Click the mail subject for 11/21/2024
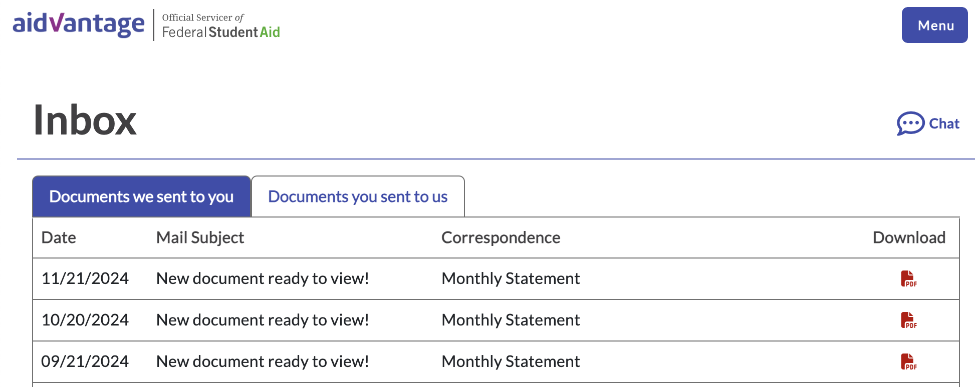Screen dimensions: 978x387 263,278
